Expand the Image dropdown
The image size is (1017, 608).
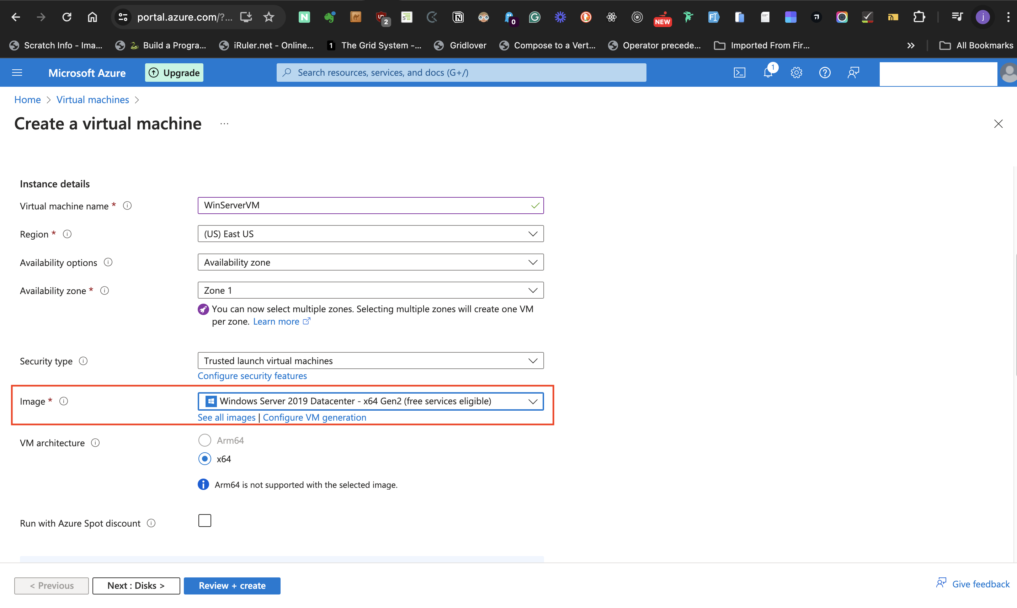click(371, 401)
